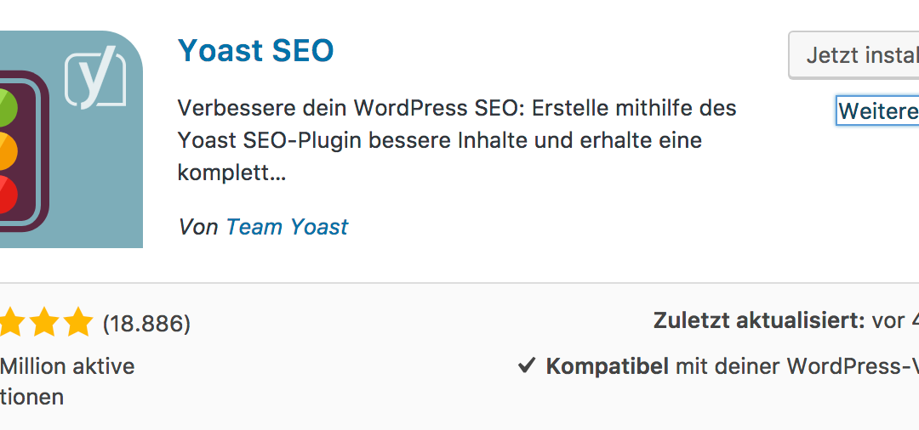The width and height of the screenshot is (919, 430).
Task: Click the Yoast 'y' logo badge
Action: point(95,79)
